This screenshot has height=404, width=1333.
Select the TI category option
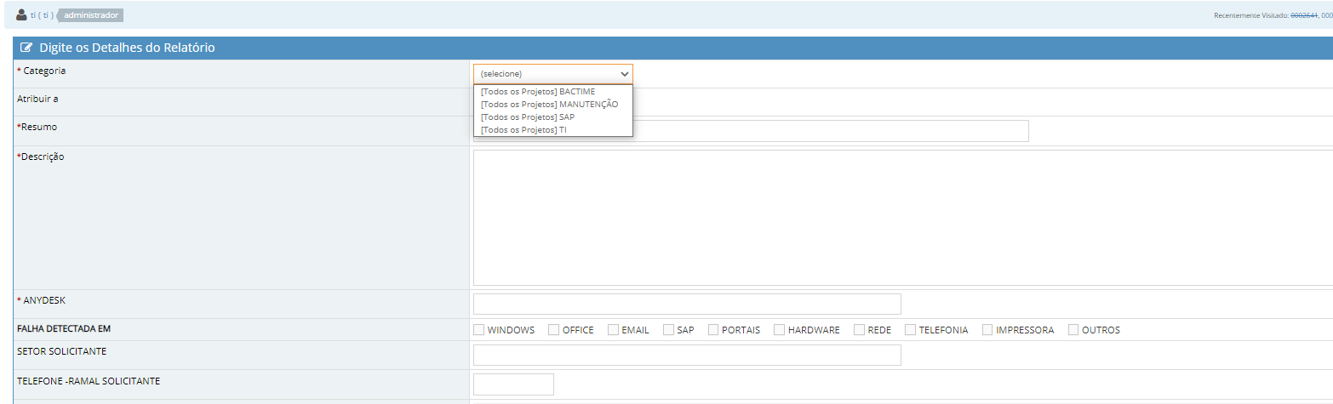[523, 129]
